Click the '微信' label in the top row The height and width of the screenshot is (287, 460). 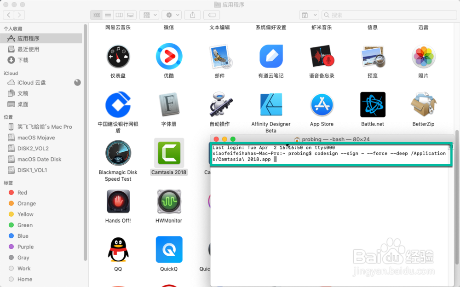[x=169, y=27]
